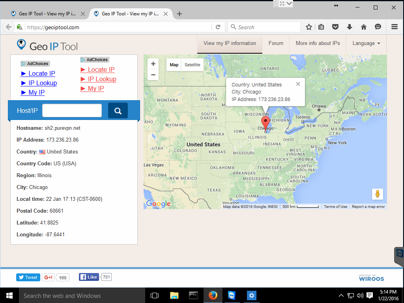This screenshot has height=303, width=404.
Task: Open the Firefox hamburger menu
Action: [x=395, y=27]
